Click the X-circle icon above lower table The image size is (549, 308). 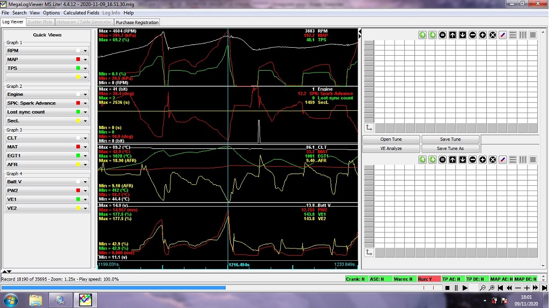pos(493,160)
